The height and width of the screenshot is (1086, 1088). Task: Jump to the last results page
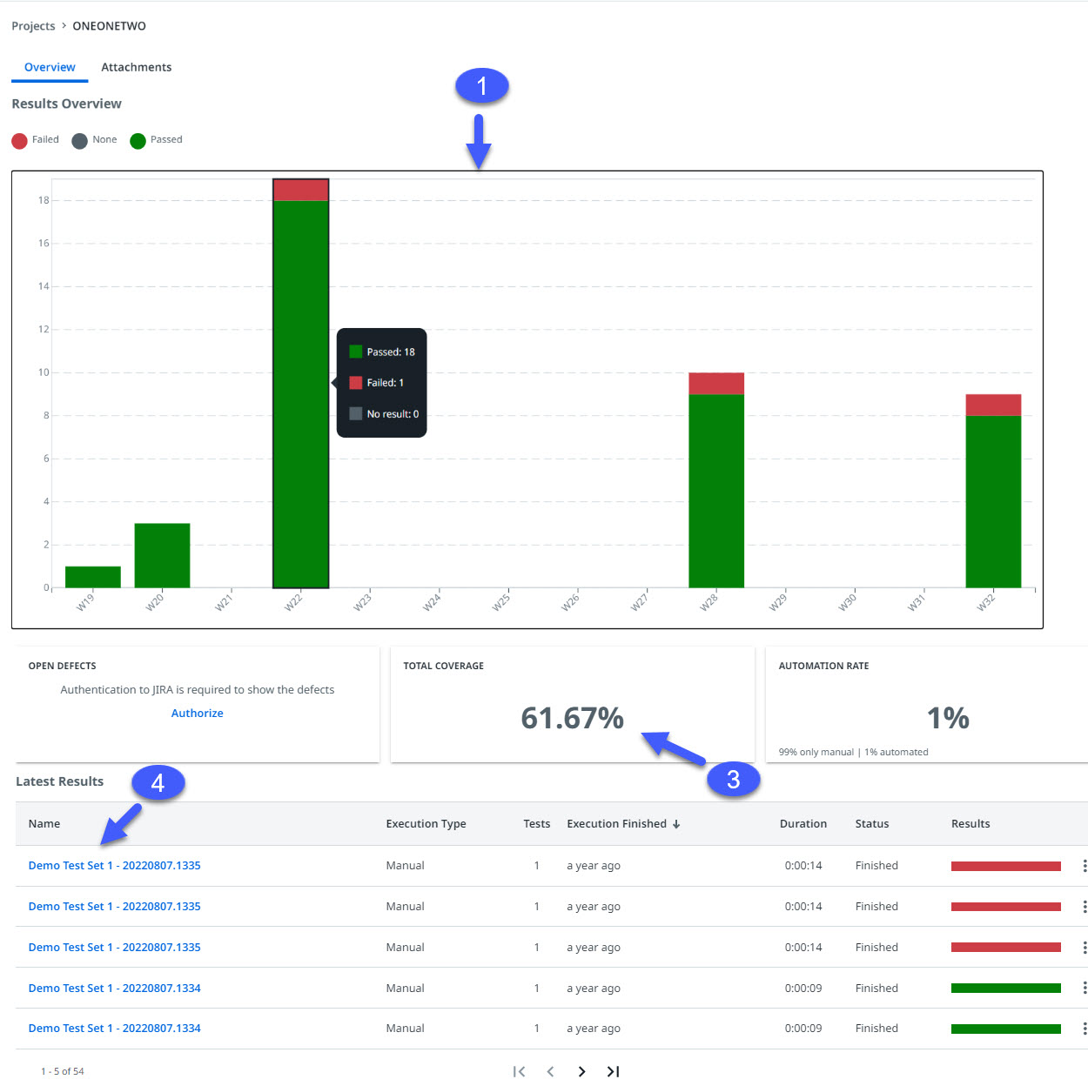[613, 1071]
